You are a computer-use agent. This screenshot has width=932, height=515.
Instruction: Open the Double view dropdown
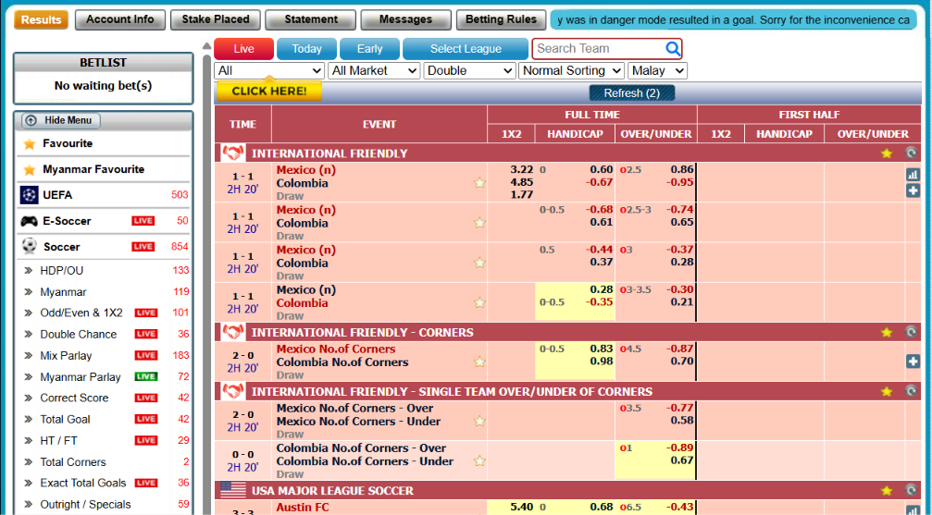click(x=469, y=70)
